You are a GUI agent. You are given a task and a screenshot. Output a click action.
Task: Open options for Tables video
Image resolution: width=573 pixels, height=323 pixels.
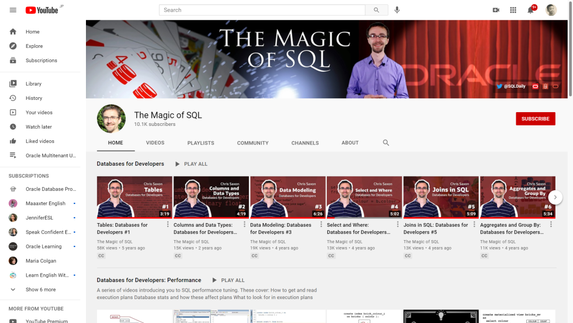pyautogui.click(x=168, y=224)
